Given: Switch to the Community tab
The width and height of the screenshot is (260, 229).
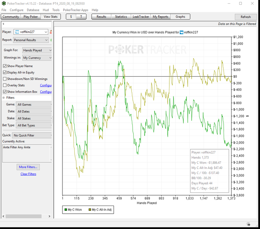Looking at the screenshot, I should (x=11, y=17).
